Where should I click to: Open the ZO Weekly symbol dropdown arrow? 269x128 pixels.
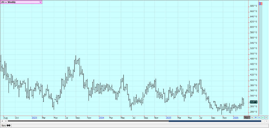pos(40,2)
